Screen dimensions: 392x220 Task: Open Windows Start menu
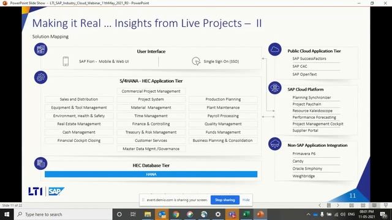click(x=7, y=215)
